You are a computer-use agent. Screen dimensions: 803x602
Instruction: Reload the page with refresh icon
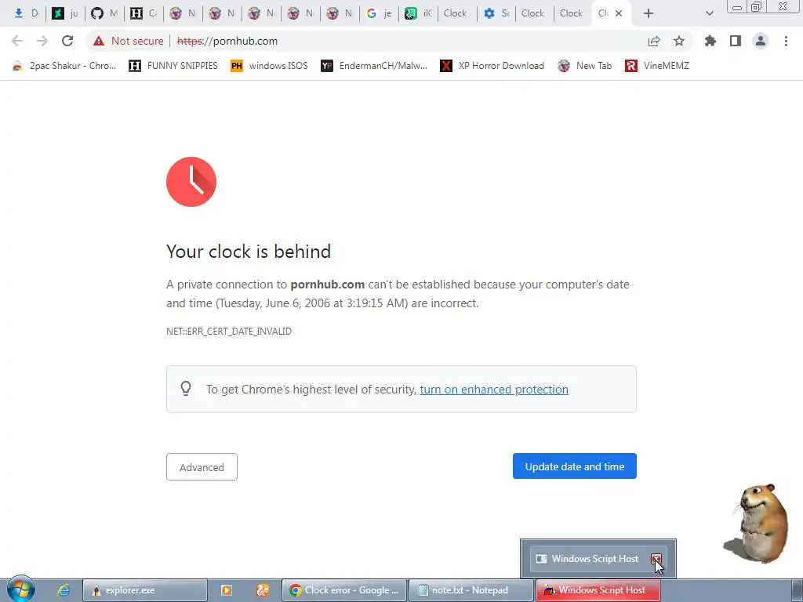click(67, 41)
